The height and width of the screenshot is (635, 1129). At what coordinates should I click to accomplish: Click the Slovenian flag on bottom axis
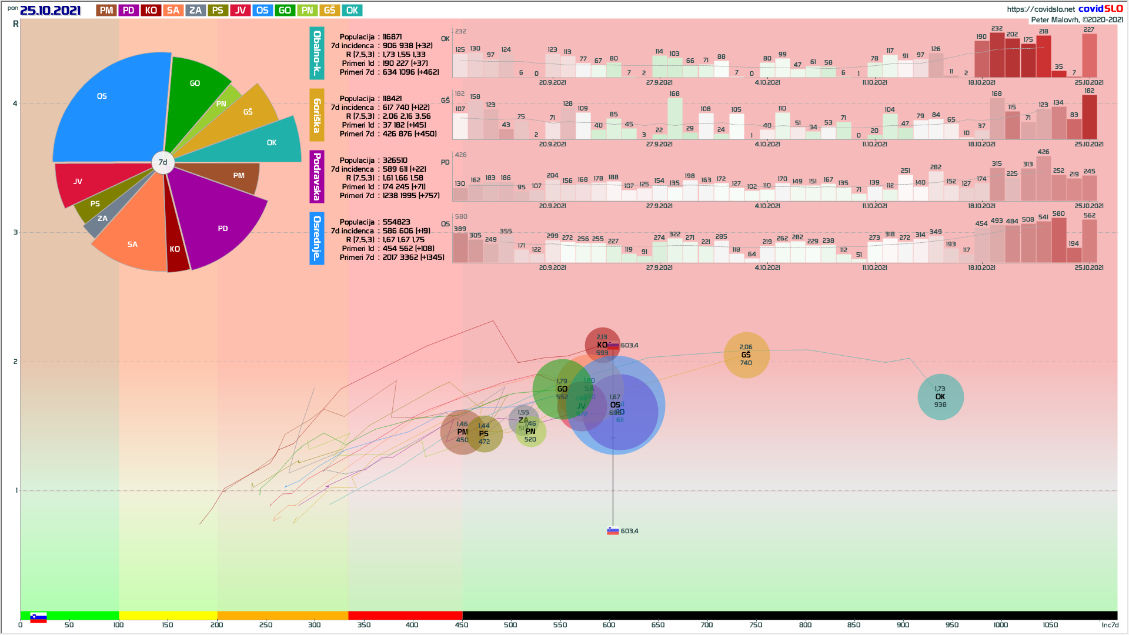click(38, 617)
